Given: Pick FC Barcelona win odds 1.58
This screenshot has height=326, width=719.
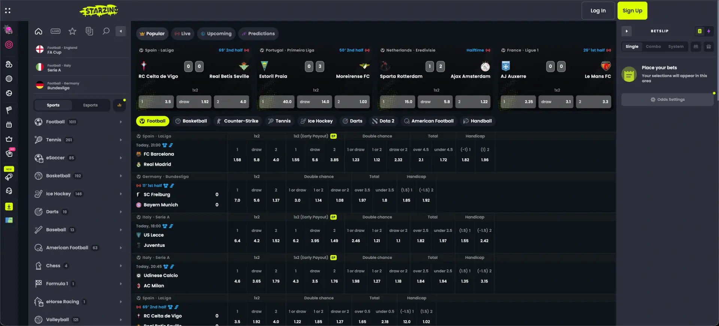Looking at the screenshot, I should pyautogui.click(x=237, y=160).
